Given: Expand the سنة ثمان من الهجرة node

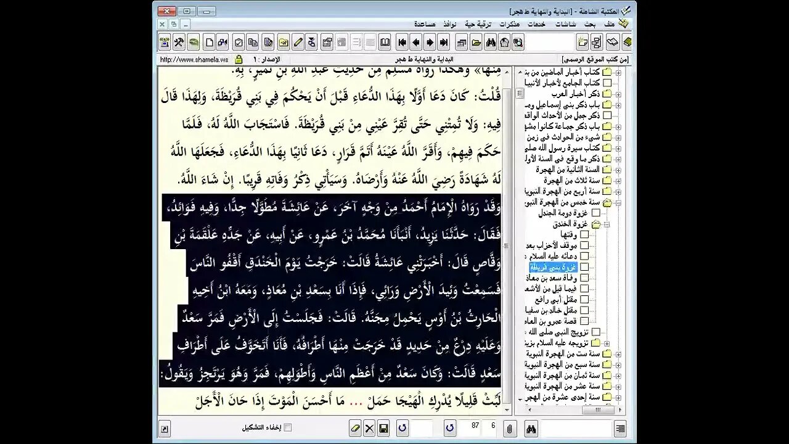Looking at the screenshot, I should pyautogui.click(x=618, y=376).
